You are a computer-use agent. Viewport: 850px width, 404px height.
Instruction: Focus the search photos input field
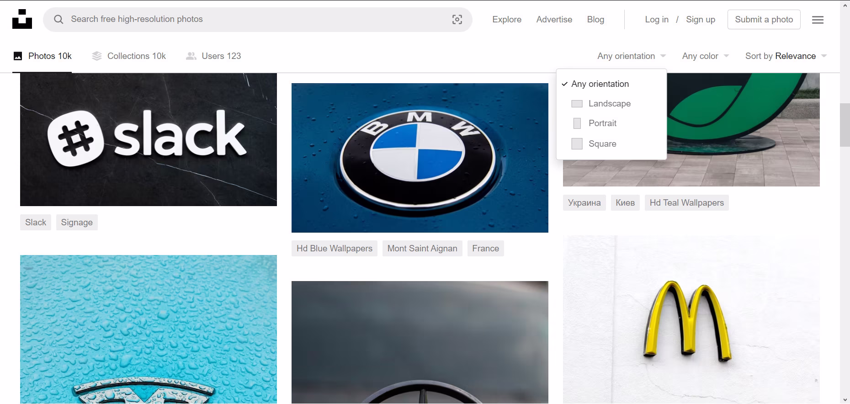pos(257,19)
